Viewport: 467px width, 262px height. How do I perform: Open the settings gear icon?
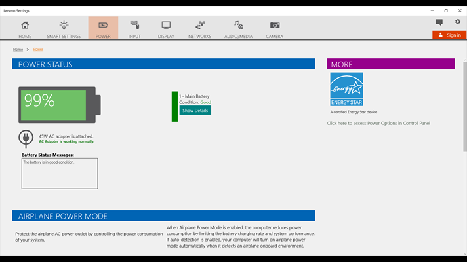click(457, 22)
